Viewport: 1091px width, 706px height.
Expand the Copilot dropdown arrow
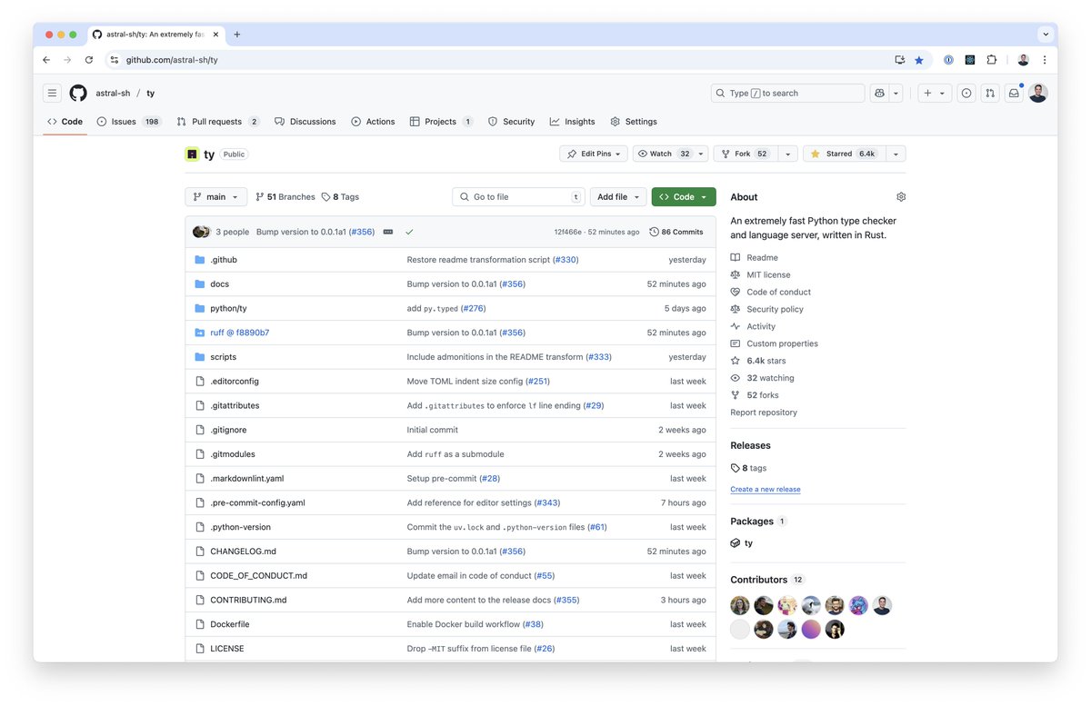click(896, 93)
